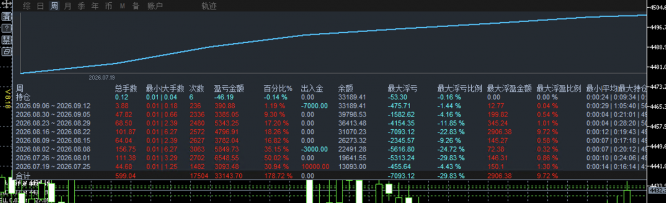Click the 余额 column header
666x203 pixels.
(345, 89)
